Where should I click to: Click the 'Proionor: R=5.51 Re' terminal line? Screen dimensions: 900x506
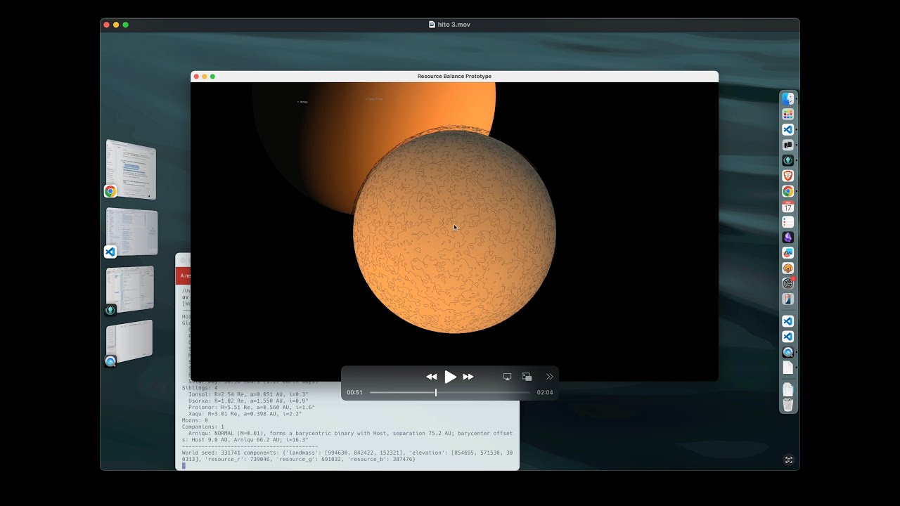pyautogui.click(x=252, y=407)
